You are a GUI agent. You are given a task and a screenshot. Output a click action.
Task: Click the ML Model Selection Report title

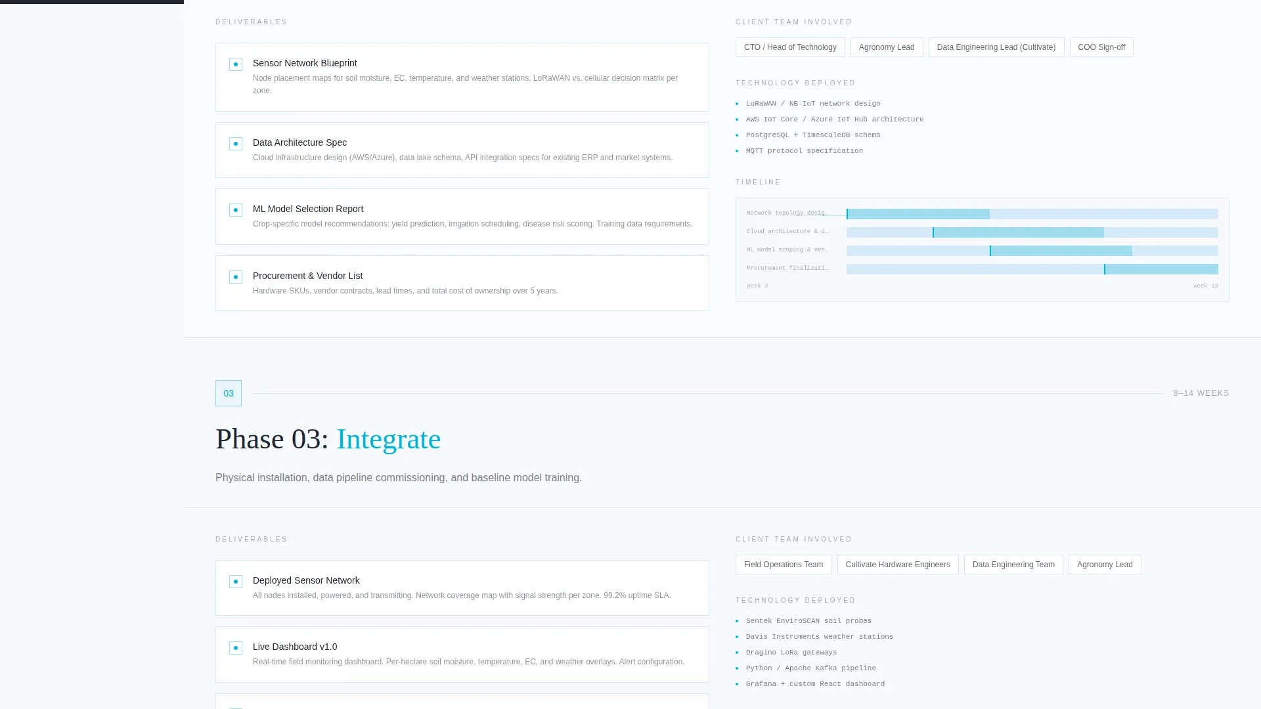[308, 209]
